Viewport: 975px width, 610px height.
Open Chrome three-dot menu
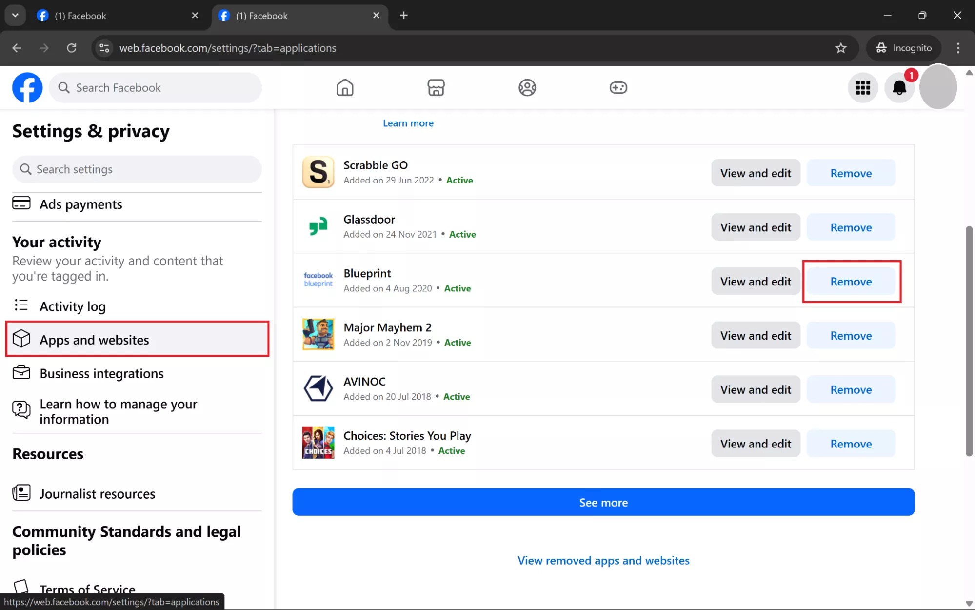tap(958, 48)
